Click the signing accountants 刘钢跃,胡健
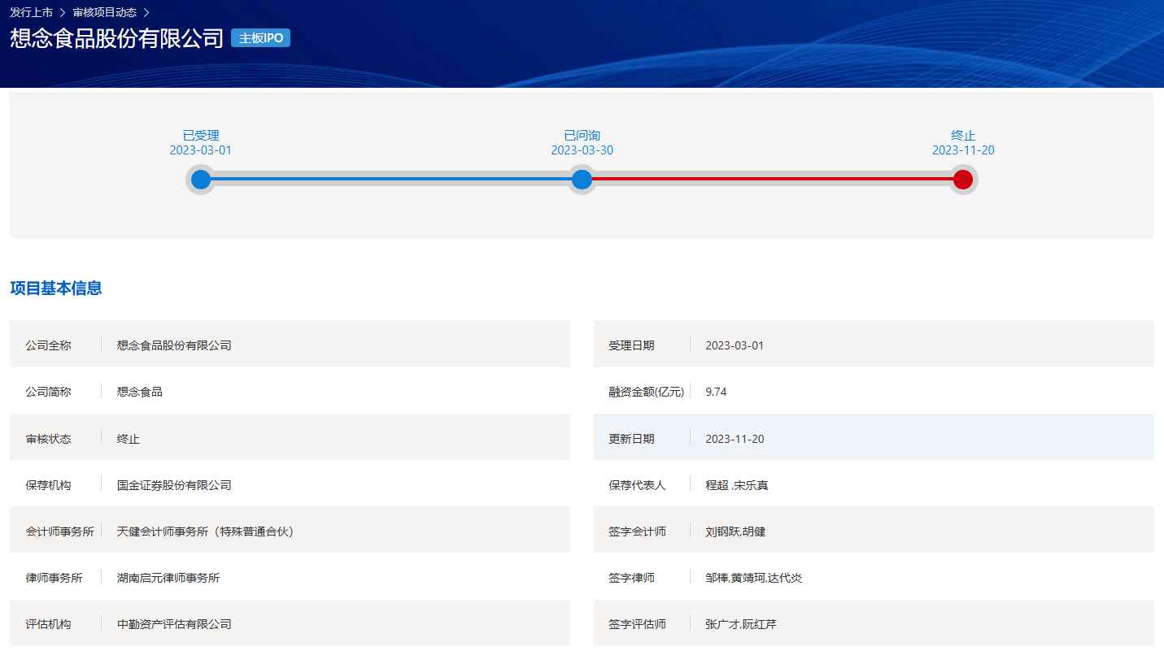The image size is (1164, 655). [x=735, y=531]
